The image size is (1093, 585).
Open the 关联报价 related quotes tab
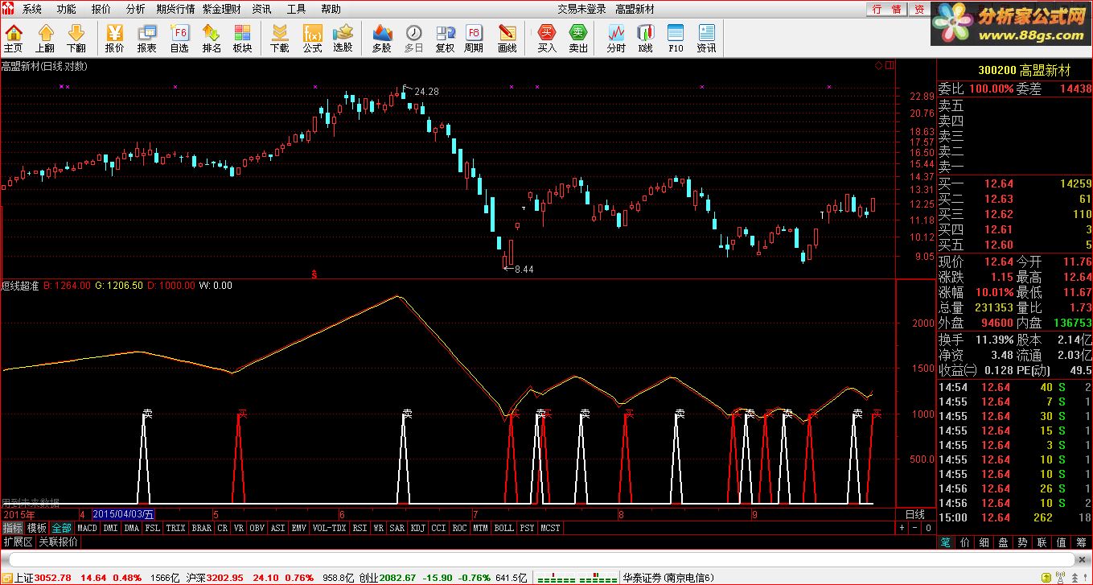pos(59,542)
